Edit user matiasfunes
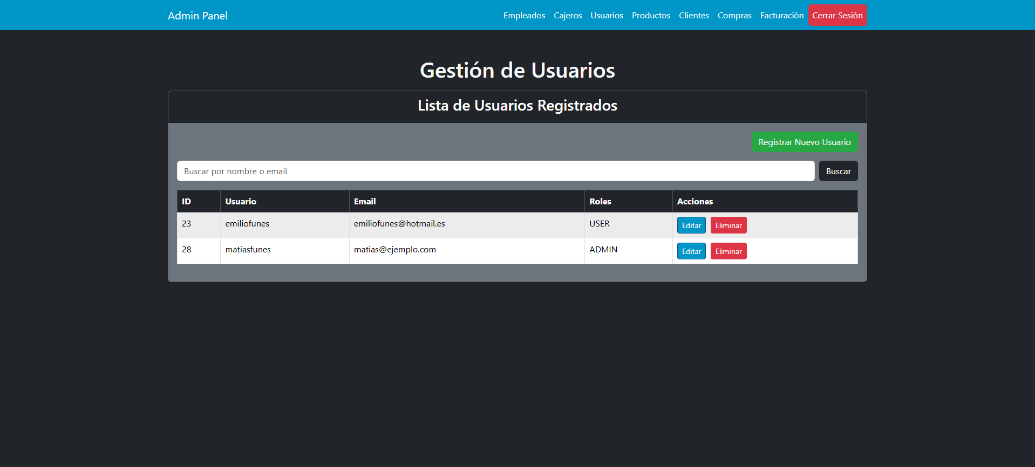1035x467 pixels. [x=691, y=251]
